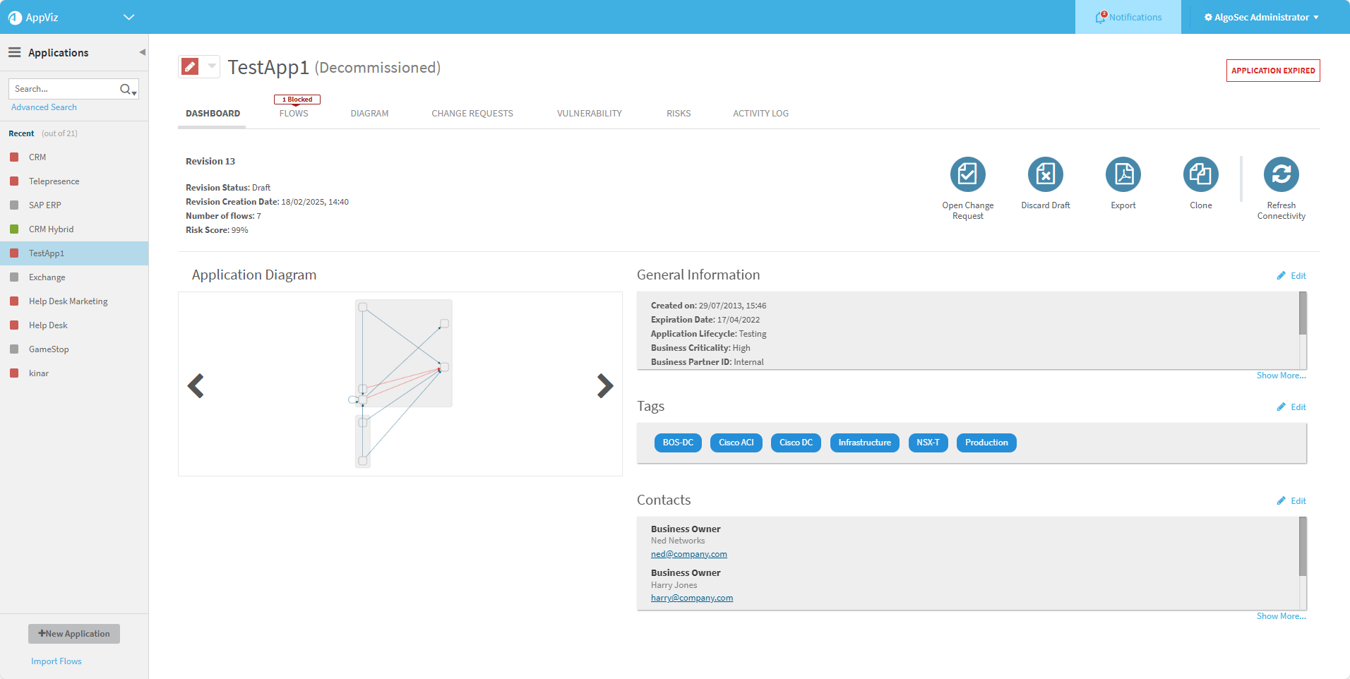Click the Discard Draft icon

pos(1045,174)
